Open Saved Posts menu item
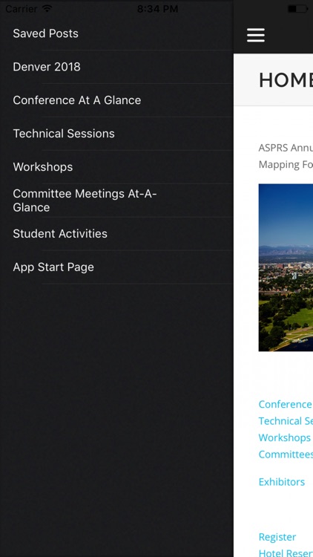 [x=116, y=33]
